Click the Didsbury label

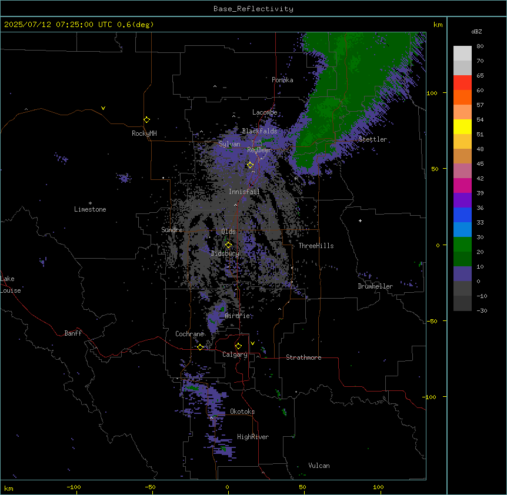(x=225, y=253)
